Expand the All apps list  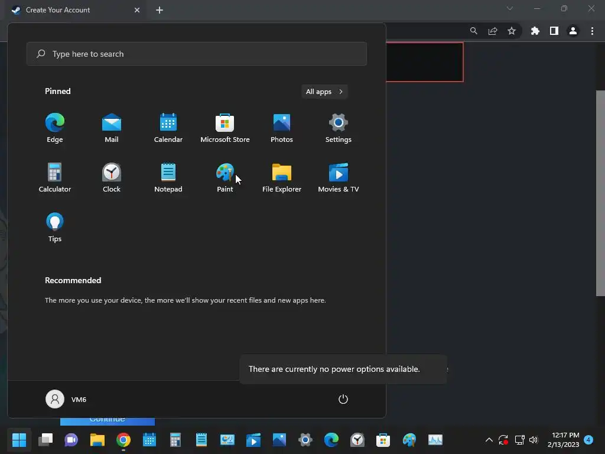click(324, 92)
